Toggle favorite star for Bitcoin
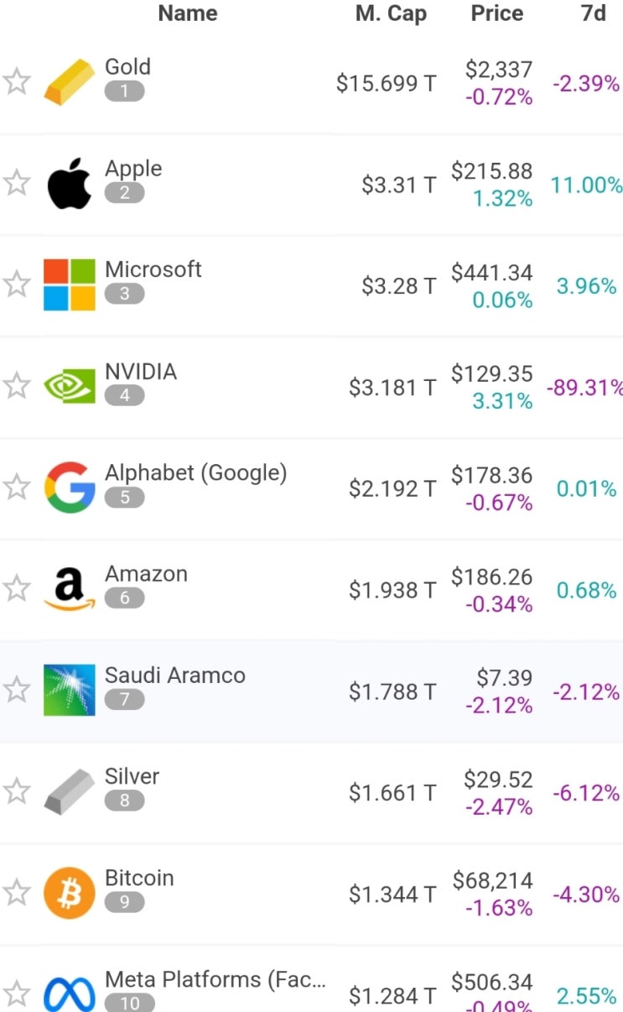This screenshot has height=1012, width=623. coord(17,893)
